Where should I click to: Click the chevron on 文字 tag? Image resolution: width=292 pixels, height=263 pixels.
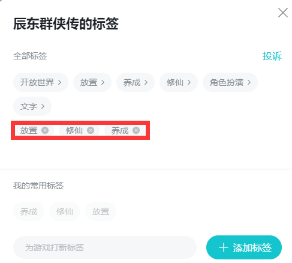pyautogui.click(x=43, y=106)
